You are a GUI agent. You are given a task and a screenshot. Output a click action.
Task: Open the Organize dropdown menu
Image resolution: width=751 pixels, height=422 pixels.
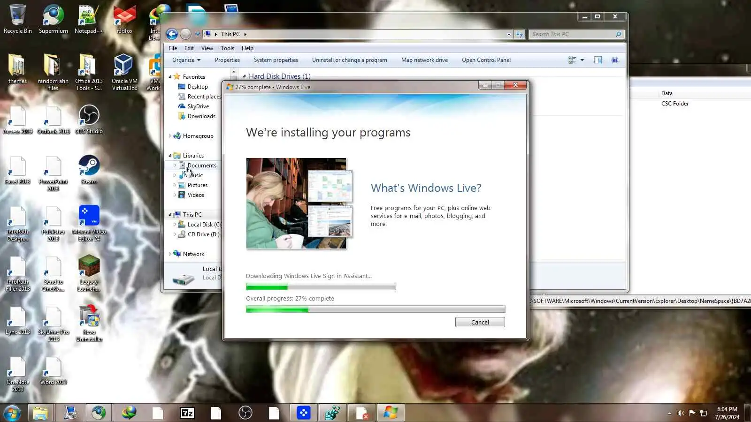click(186, 60)
